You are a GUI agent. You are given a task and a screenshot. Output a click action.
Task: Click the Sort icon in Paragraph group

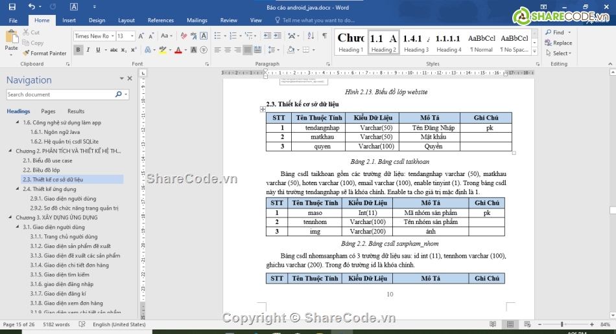tap(310, 36)
